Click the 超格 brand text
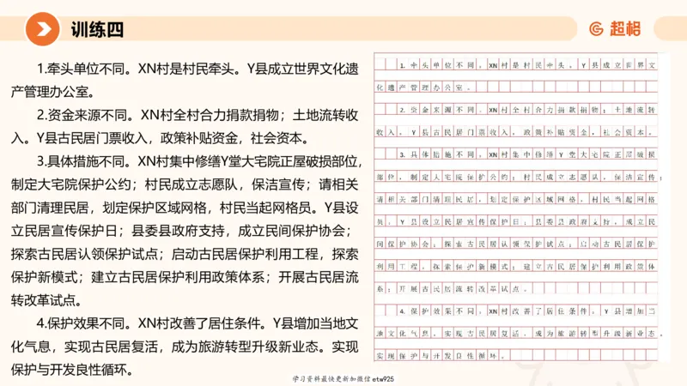The width and height of the screenshot is (687, 386). (625, 29)
